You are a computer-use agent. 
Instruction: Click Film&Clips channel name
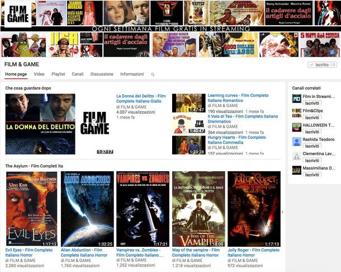tap(312, 111)
